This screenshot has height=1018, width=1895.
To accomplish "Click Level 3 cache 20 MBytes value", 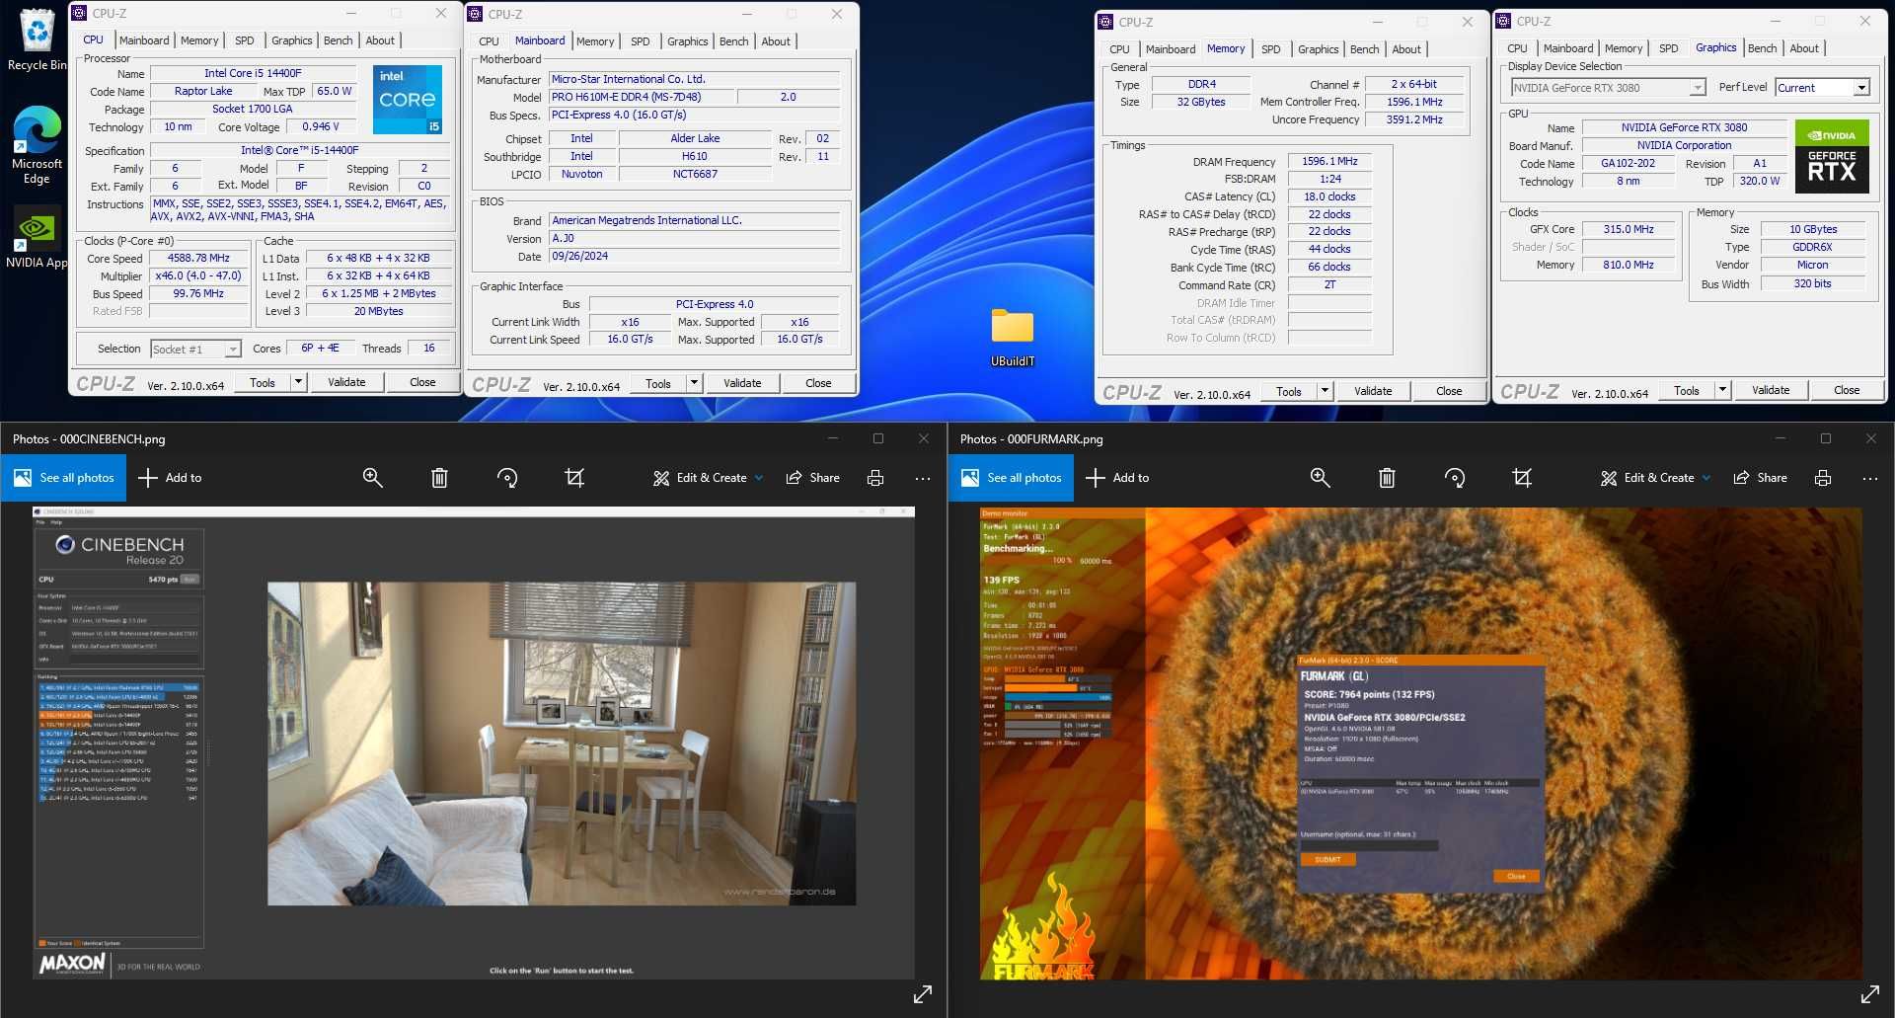I will pyautogui.click(x=378, y=312).
